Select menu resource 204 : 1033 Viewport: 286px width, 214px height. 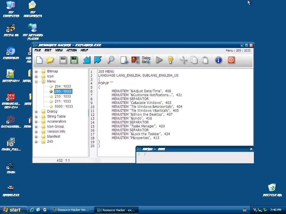pyautogui.click(x=63, y=86)
